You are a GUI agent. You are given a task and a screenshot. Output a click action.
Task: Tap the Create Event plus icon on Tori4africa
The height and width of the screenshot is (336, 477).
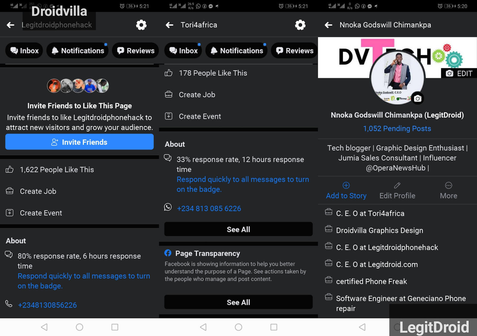[x=168, y=116]
